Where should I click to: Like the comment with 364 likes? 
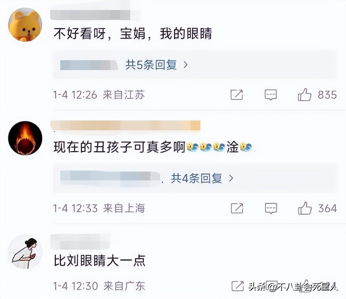(305, 208)
